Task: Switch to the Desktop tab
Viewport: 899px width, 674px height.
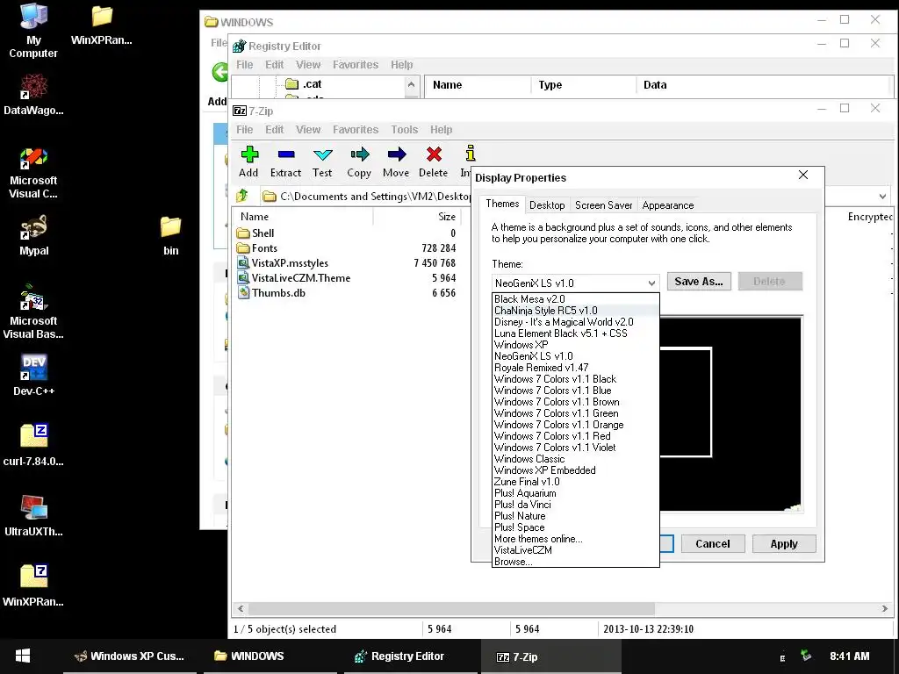Action: pos(547,205)
